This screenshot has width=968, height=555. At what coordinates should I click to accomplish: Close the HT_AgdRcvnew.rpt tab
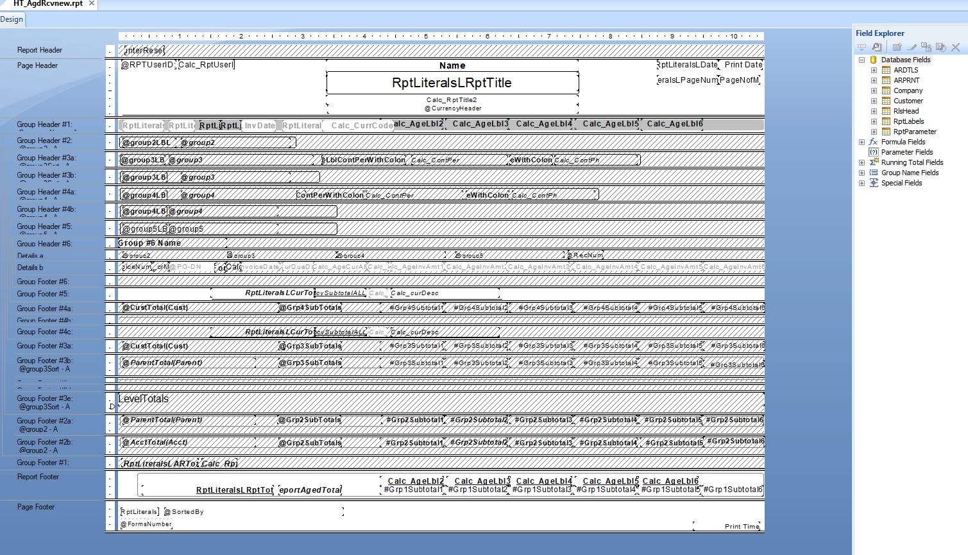point(92,3)
